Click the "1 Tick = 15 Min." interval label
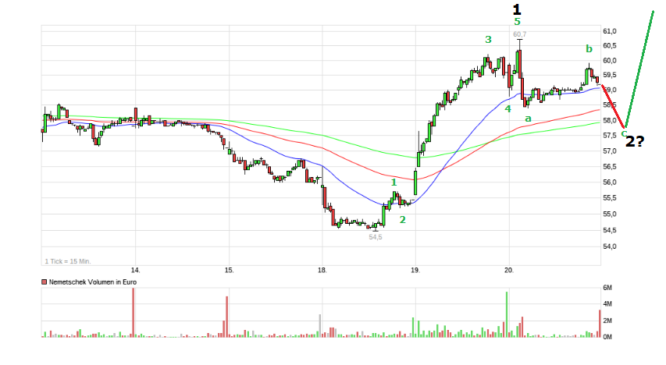This screenshot has height=365, width=666. (67, 261)
